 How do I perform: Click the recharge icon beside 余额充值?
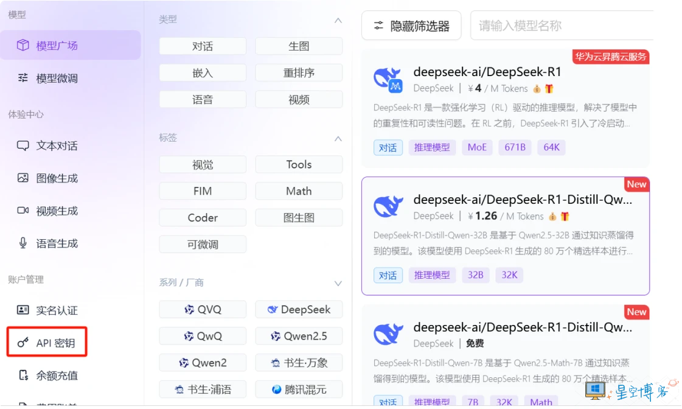point(23,375)
